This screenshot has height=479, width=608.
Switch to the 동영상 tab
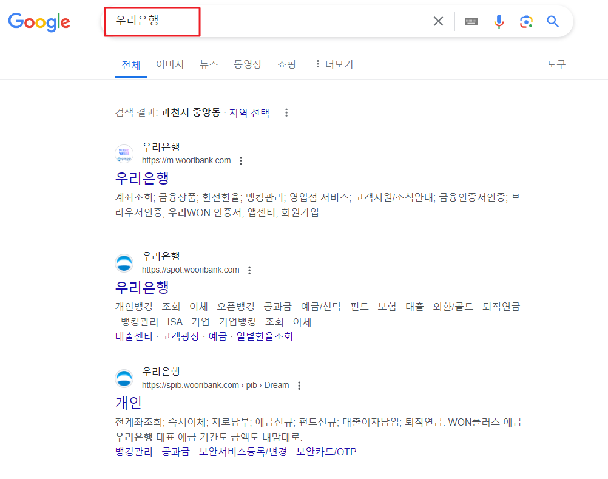[x=248, y=64]
